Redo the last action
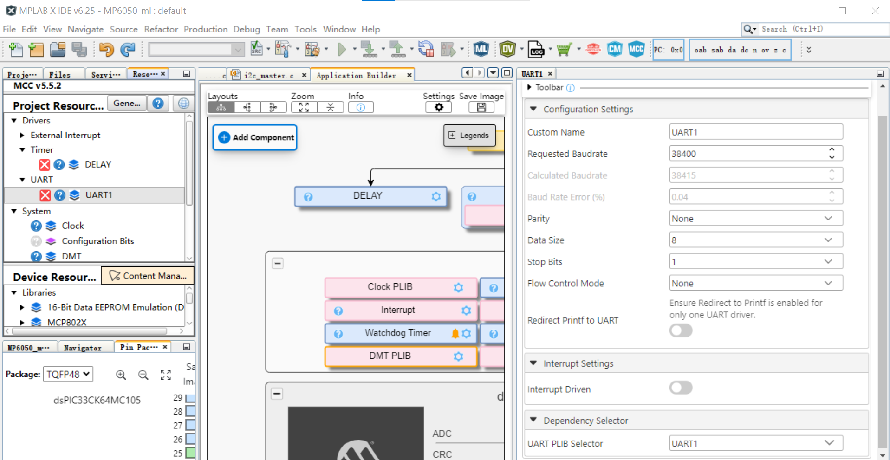Viewport: 890px width, 460px height. click(128, 49)
